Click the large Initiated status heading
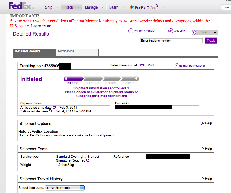Screen dimensions: 231x193 [x=31, y=79]
